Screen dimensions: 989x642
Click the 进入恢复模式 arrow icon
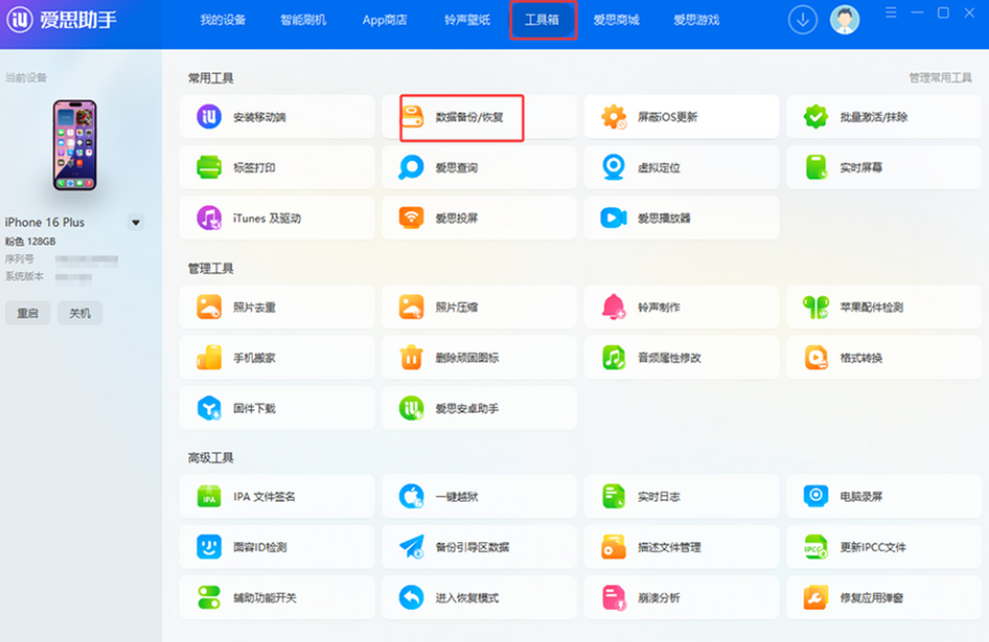tap(411, 597)
